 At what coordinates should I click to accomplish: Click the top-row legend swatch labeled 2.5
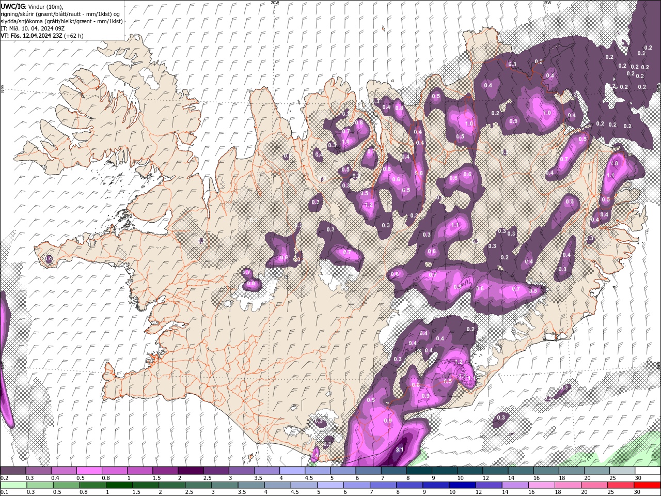pos(216,471)
